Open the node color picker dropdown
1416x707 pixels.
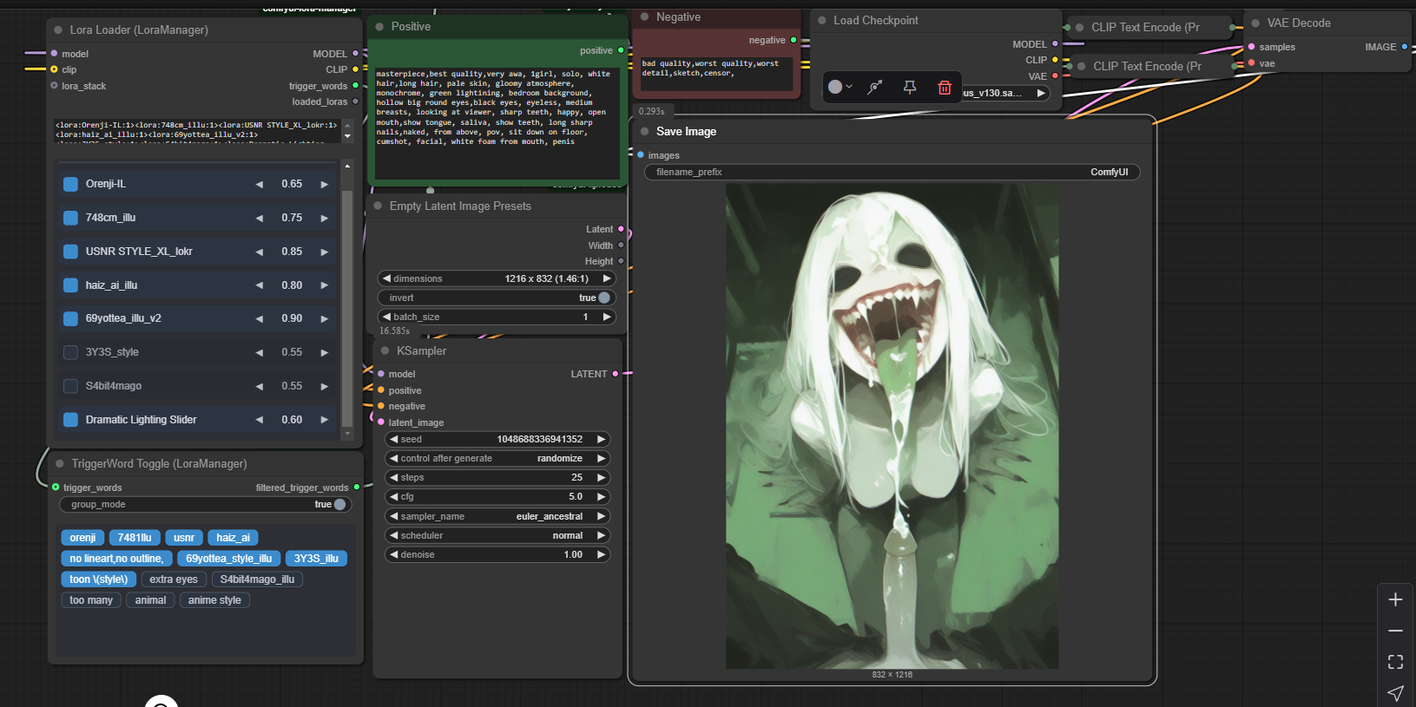[x=840, y=87]
